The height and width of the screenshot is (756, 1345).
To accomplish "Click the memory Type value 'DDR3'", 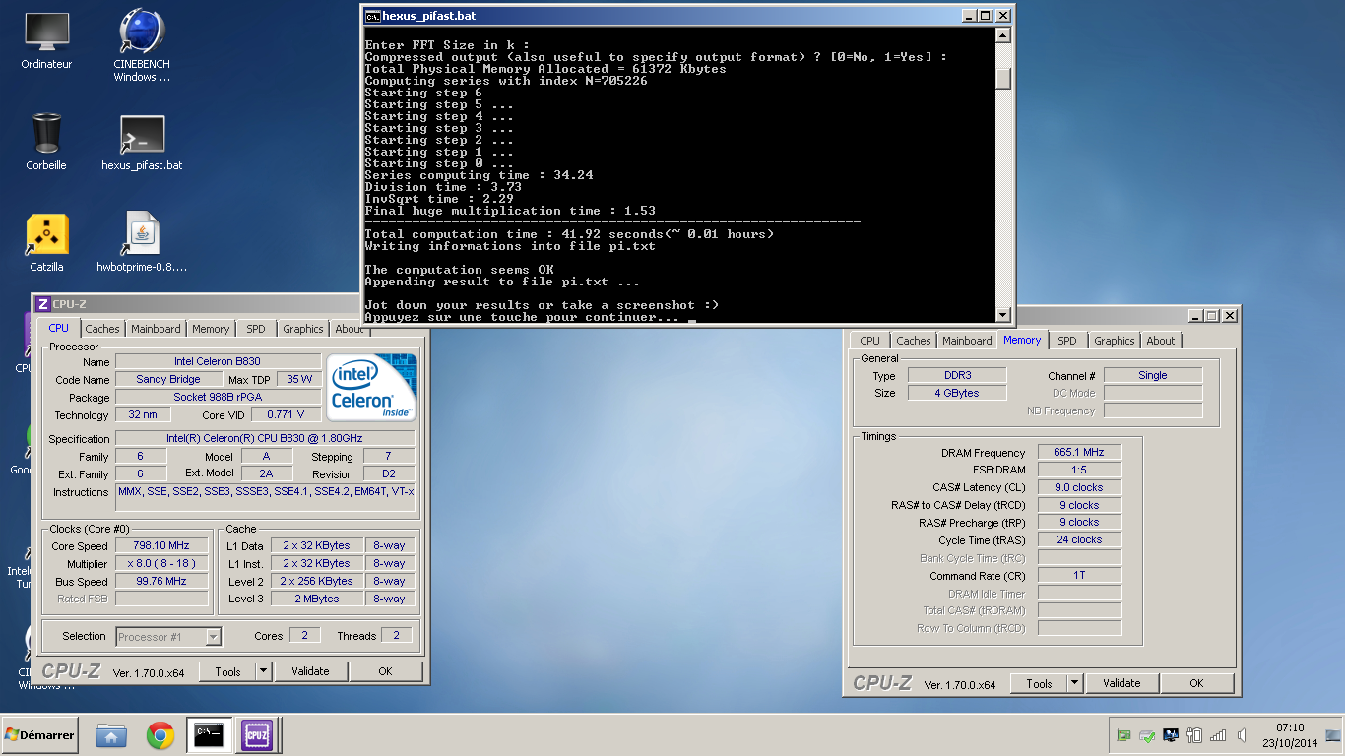I will coord(956,375).
